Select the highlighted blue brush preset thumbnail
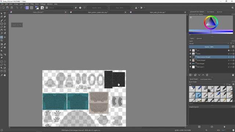Viewport: 235px width, 132px height. [198, 95]
